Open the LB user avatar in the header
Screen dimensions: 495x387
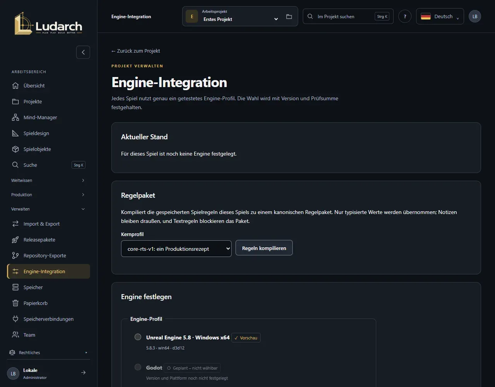[475, 16]
